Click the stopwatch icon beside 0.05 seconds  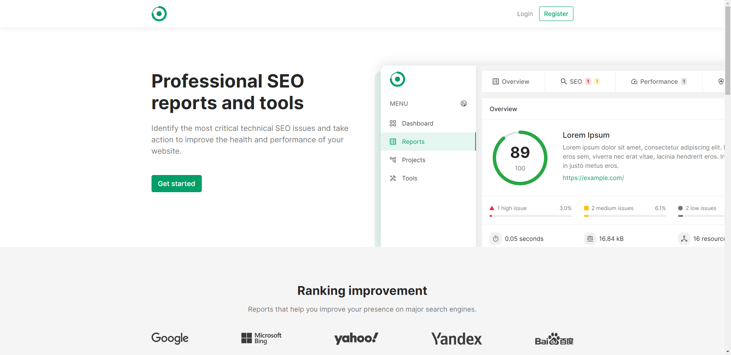(496, 239)
